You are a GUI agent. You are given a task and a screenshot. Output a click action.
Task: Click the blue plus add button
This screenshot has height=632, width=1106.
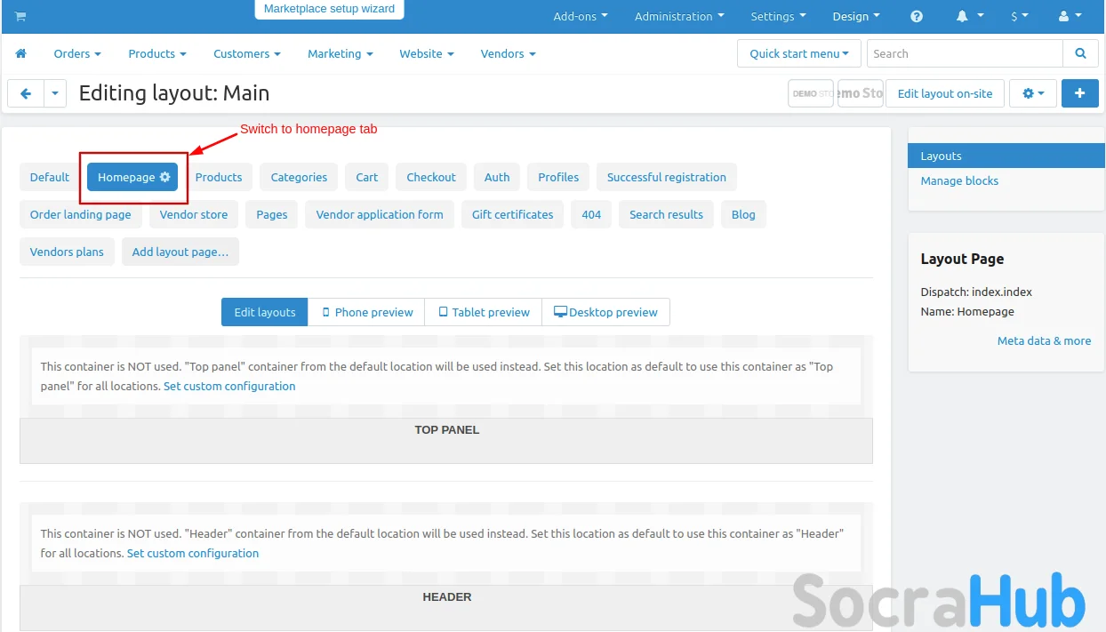point(1079,93)
